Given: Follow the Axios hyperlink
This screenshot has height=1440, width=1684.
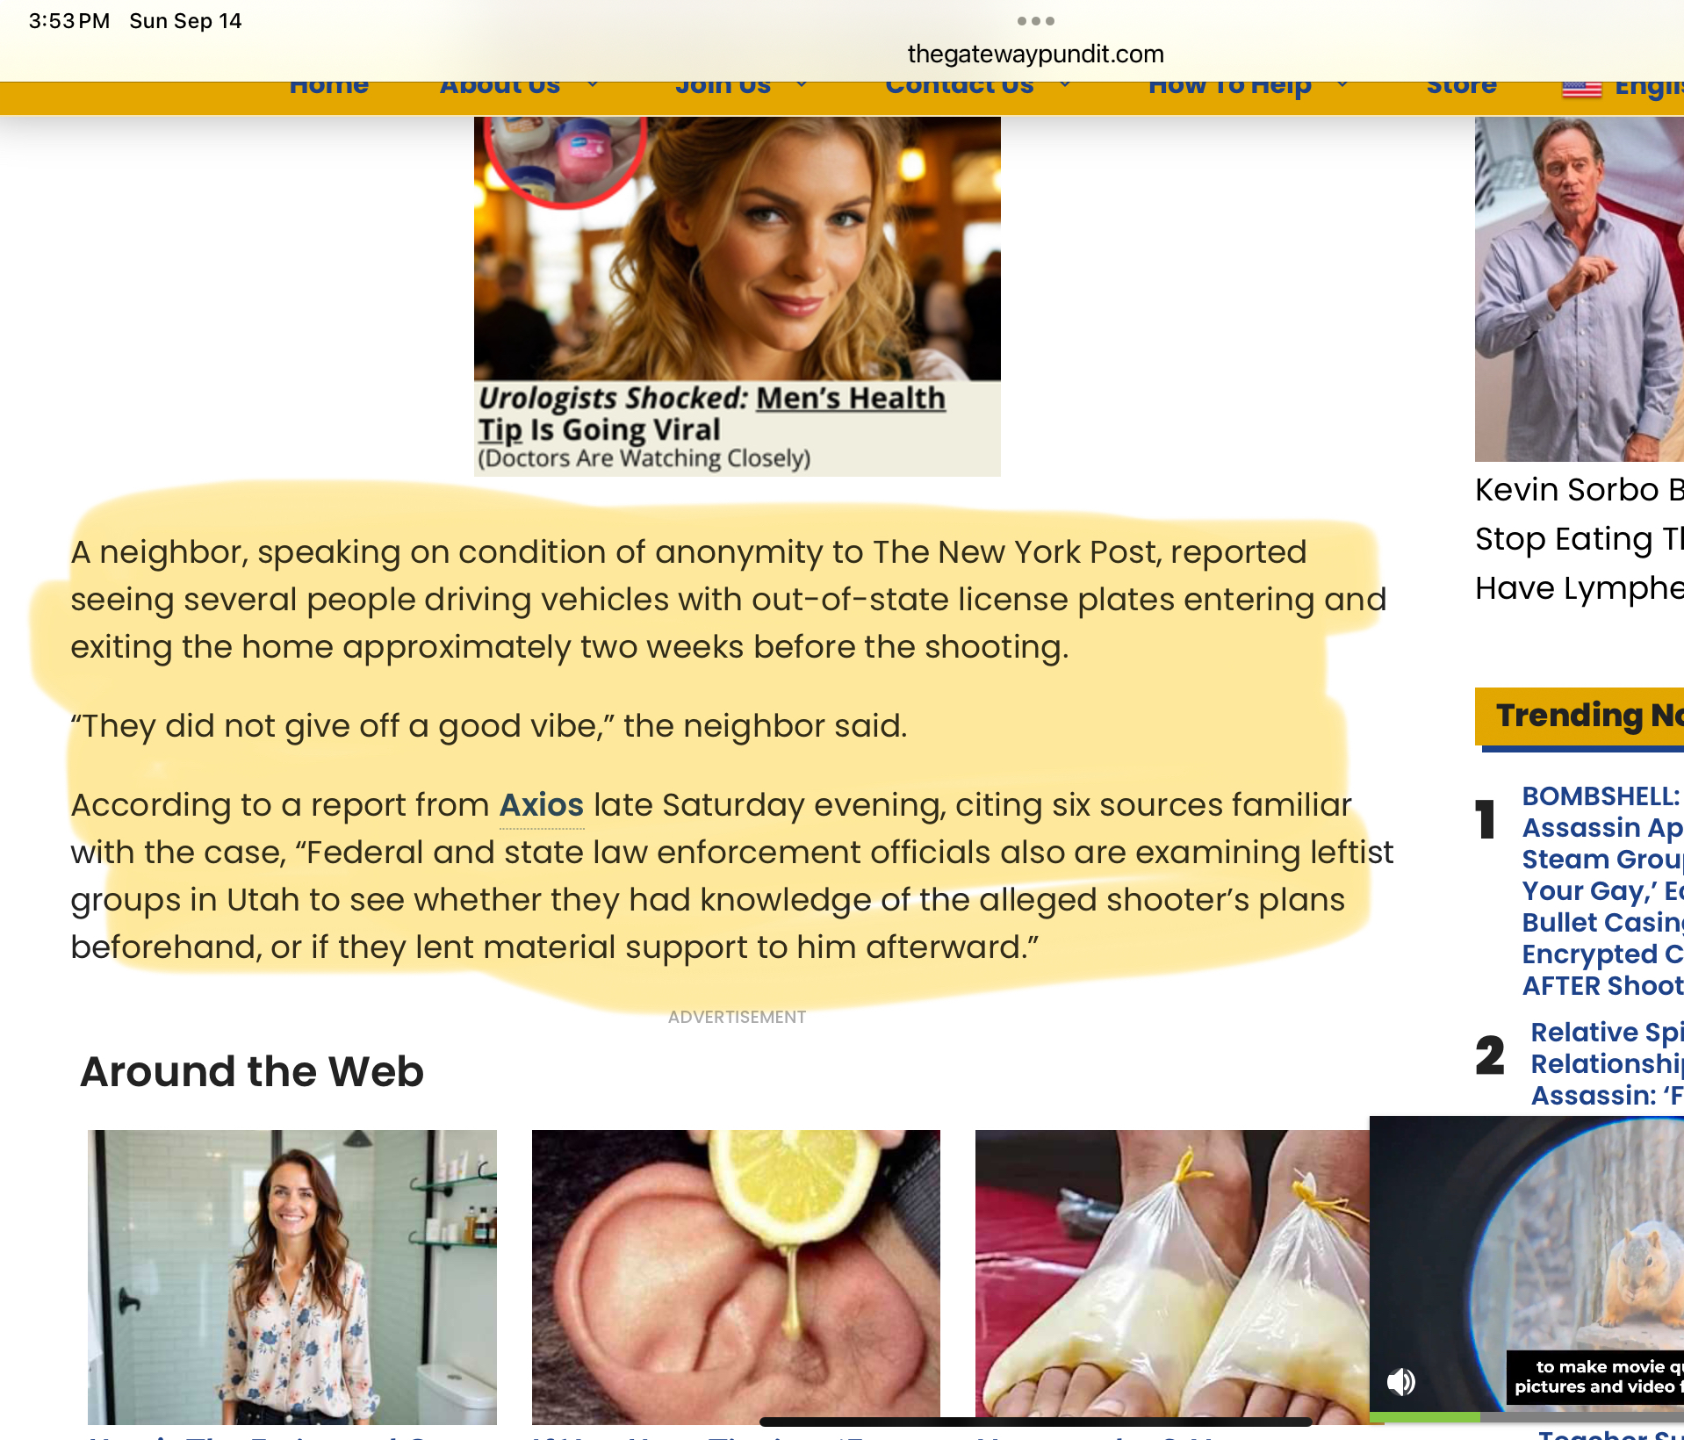Looking at the screenshot, I should pos(541,805).
